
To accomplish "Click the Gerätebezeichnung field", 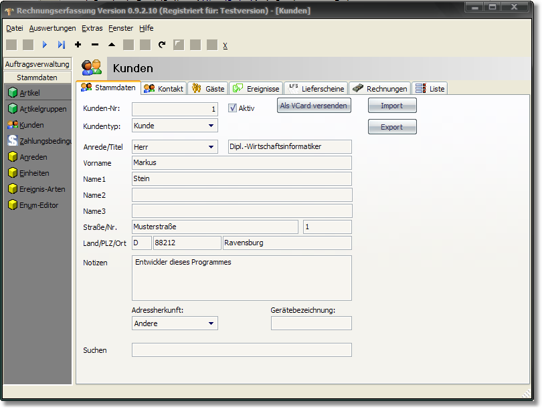I will [311, 323].
